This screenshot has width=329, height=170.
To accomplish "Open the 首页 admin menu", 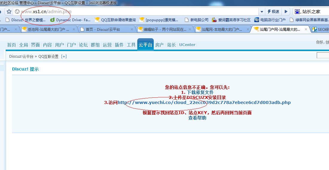I will pyautogui.click(x=12, y=45).
